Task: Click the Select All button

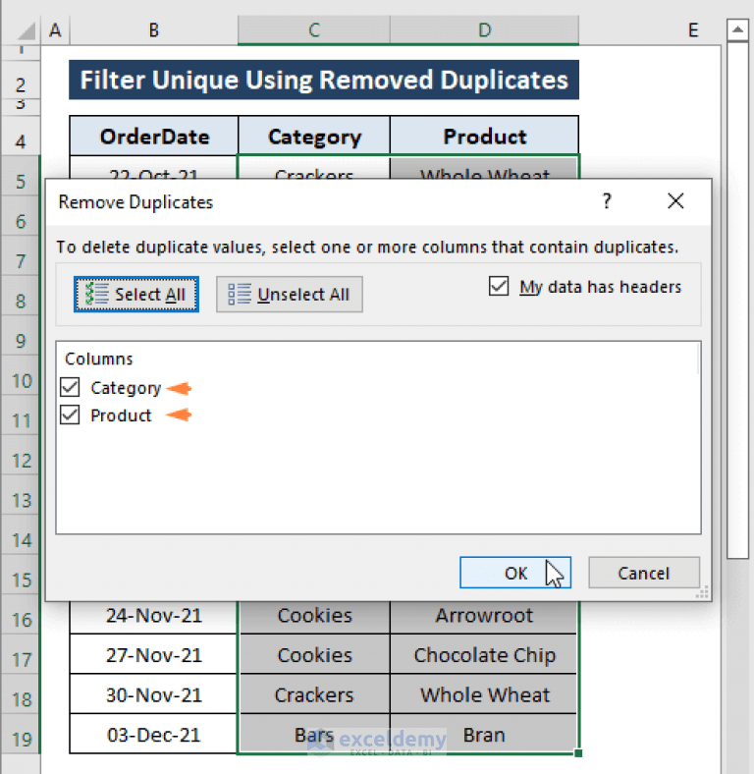Action: (x=136, y=295)
